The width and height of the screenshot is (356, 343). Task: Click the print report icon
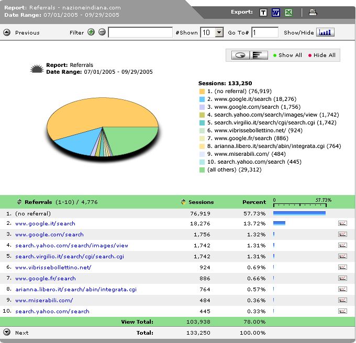[x=313, y=13]
